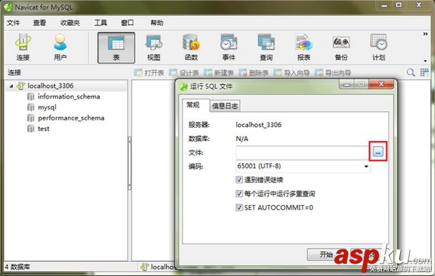
Task: Click the 新建表 new table button
Action: (x=218, y=73)
